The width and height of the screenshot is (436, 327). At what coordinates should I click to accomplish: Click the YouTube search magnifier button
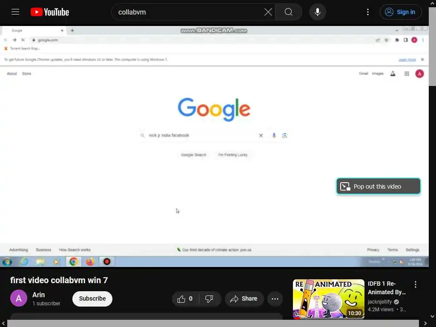point(289,12)
